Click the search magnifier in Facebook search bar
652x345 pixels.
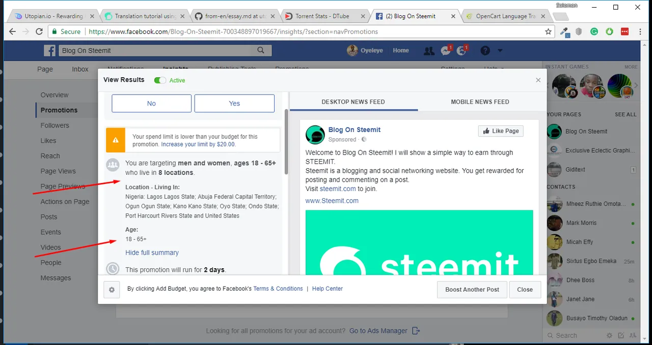pyautogui.click(x=261, y=50)
